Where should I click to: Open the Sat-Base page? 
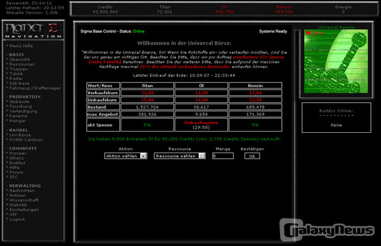[x=19, y=83]
